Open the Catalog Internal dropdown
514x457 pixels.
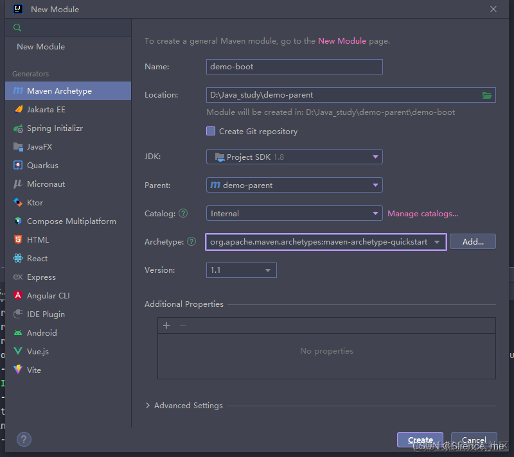click(x=294, y=214)
